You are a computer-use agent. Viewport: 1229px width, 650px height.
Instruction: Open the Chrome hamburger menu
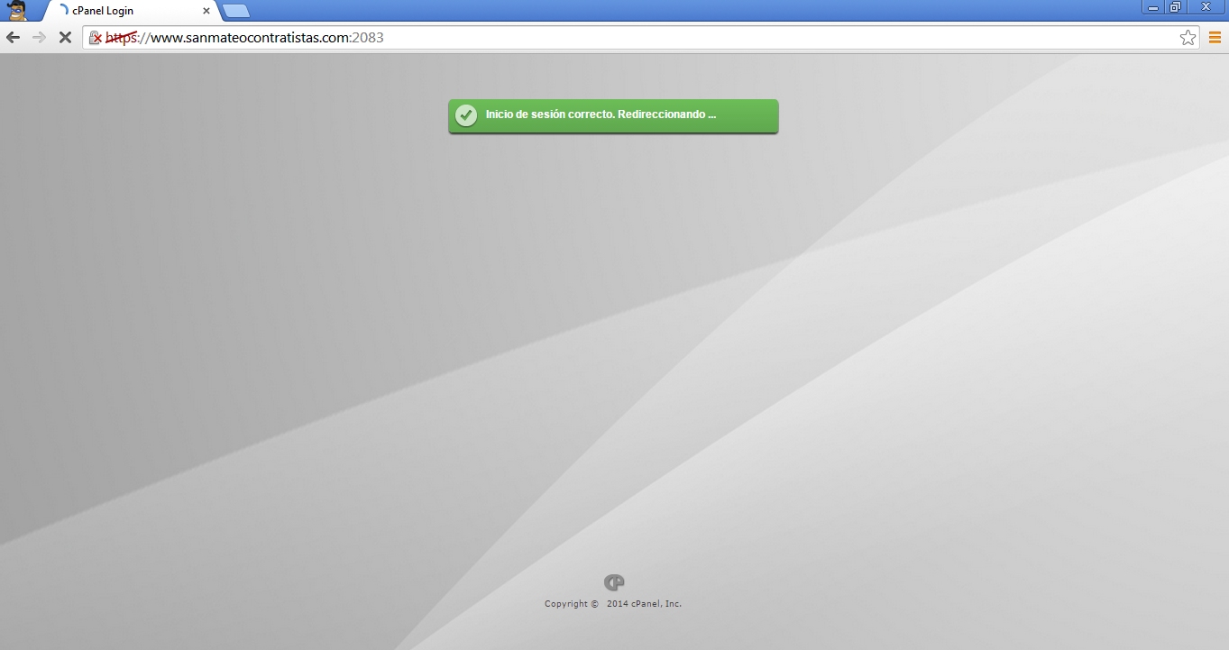[x=1214, y=38]
